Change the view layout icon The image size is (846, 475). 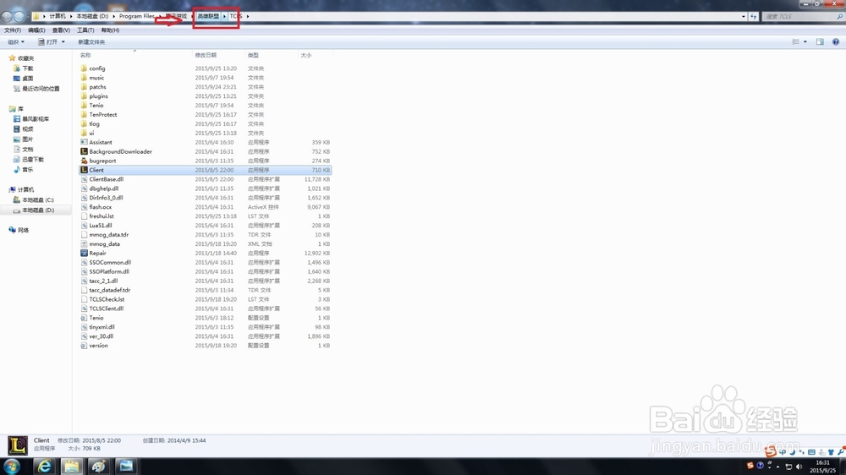796,41
